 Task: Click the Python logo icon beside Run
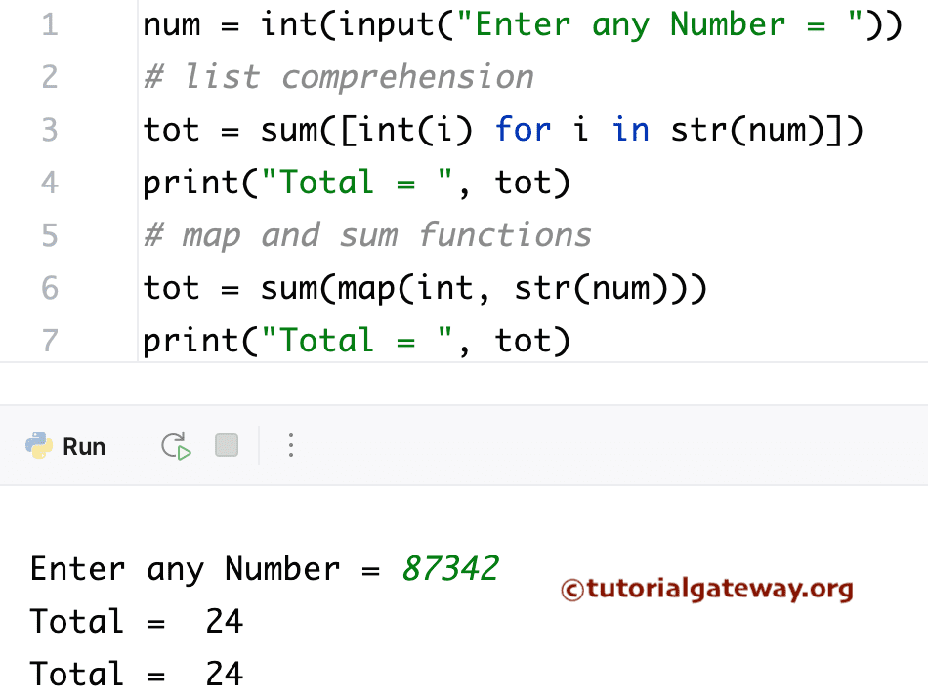(39, 445)
